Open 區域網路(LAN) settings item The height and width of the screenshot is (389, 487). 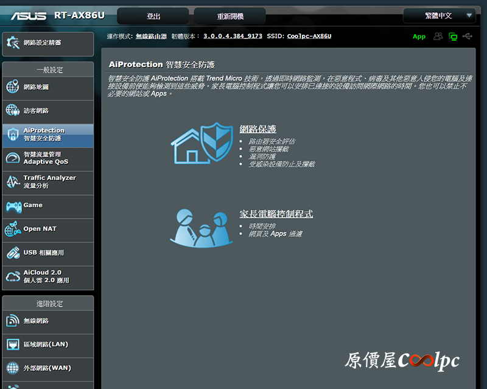pyautogui.click(x=48, y=346)
